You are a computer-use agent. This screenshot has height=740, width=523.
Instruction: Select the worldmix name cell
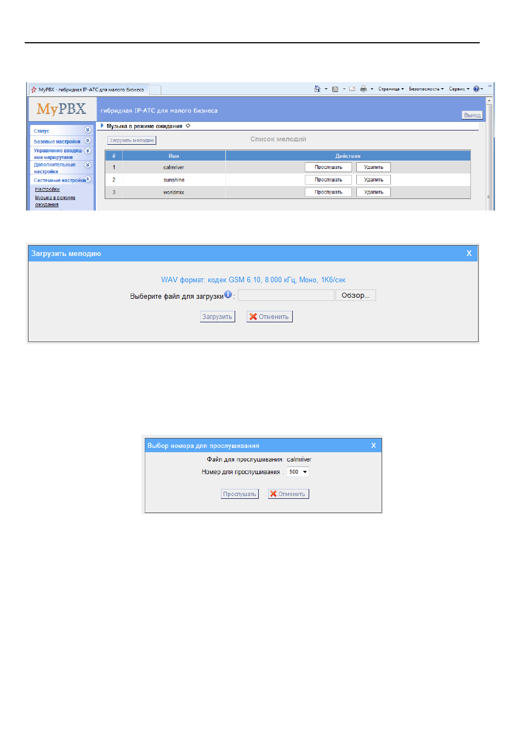pos(174,192)
